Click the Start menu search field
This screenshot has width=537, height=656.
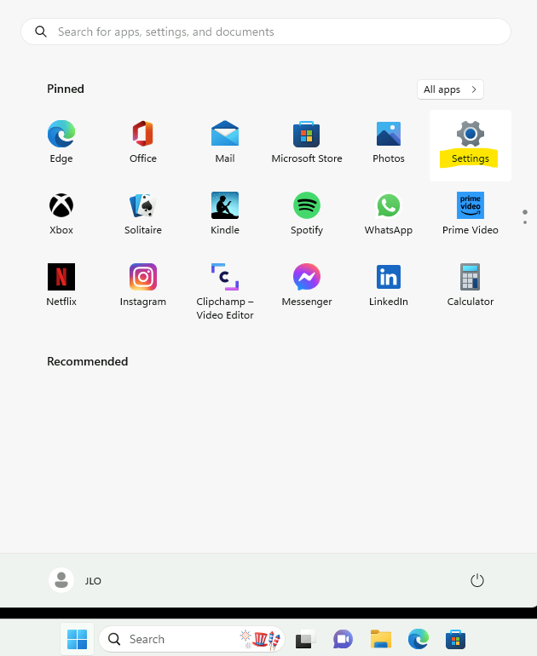click(266, 32)
